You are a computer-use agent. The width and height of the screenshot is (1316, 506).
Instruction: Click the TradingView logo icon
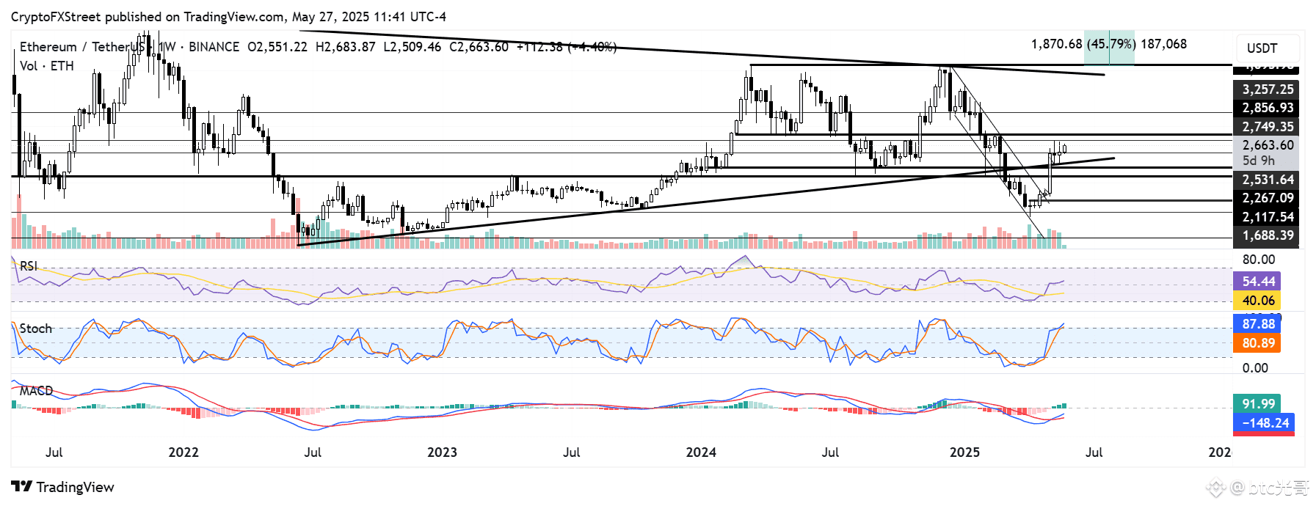(x=22, y=487)
